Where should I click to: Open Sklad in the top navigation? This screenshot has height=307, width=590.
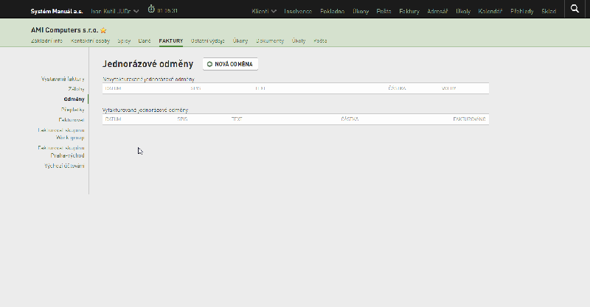pos(549,11)
